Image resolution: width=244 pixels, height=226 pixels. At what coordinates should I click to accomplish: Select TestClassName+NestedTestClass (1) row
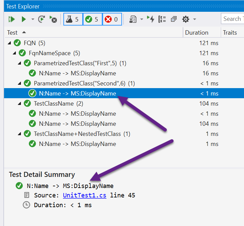[x=124, y=134]
